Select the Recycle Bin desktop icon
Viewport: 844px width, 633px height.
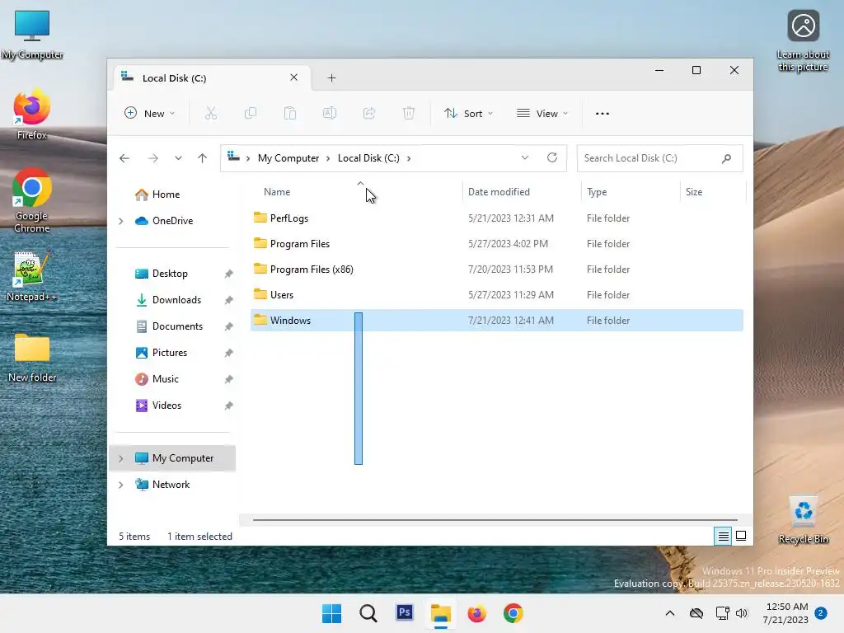pyautogui.click(x=803, y=520)
